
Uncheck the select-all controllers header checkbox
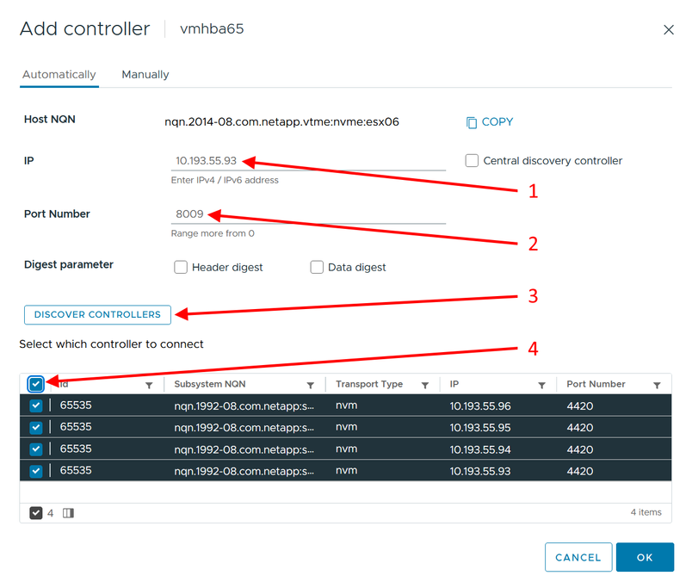point(36,384)
